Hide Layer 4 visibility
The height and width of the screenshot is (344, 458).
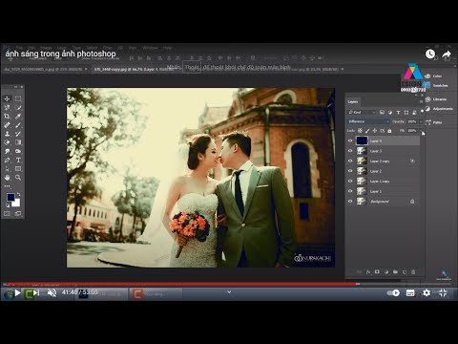[x=350, y=140]
